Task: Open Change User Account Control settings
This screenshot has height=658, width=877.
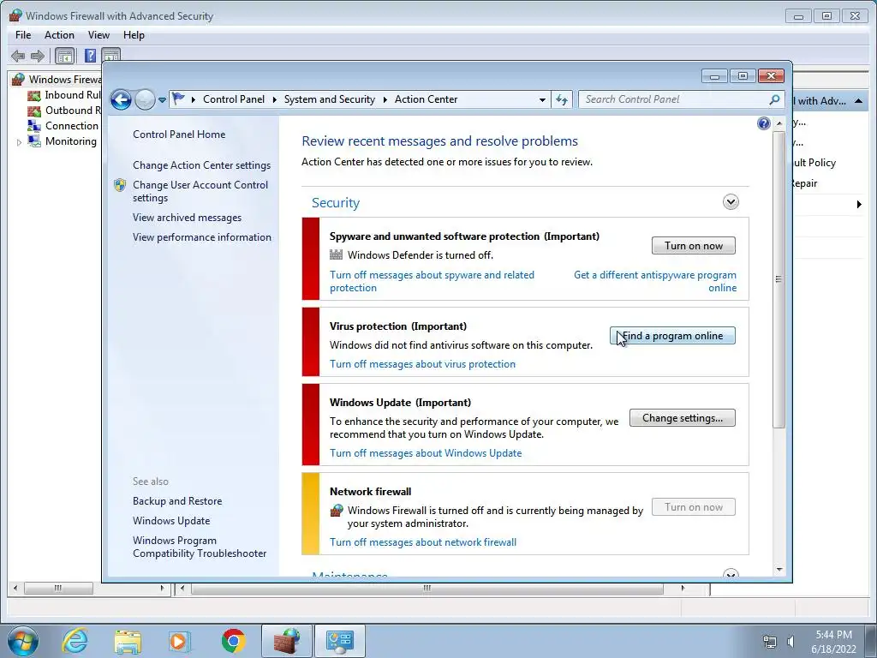Action: coord(200,191)
